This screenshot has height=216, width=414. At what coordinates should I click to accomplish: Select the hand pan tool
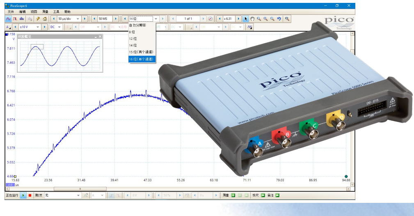pyautogui.click(x=252, y=19)
